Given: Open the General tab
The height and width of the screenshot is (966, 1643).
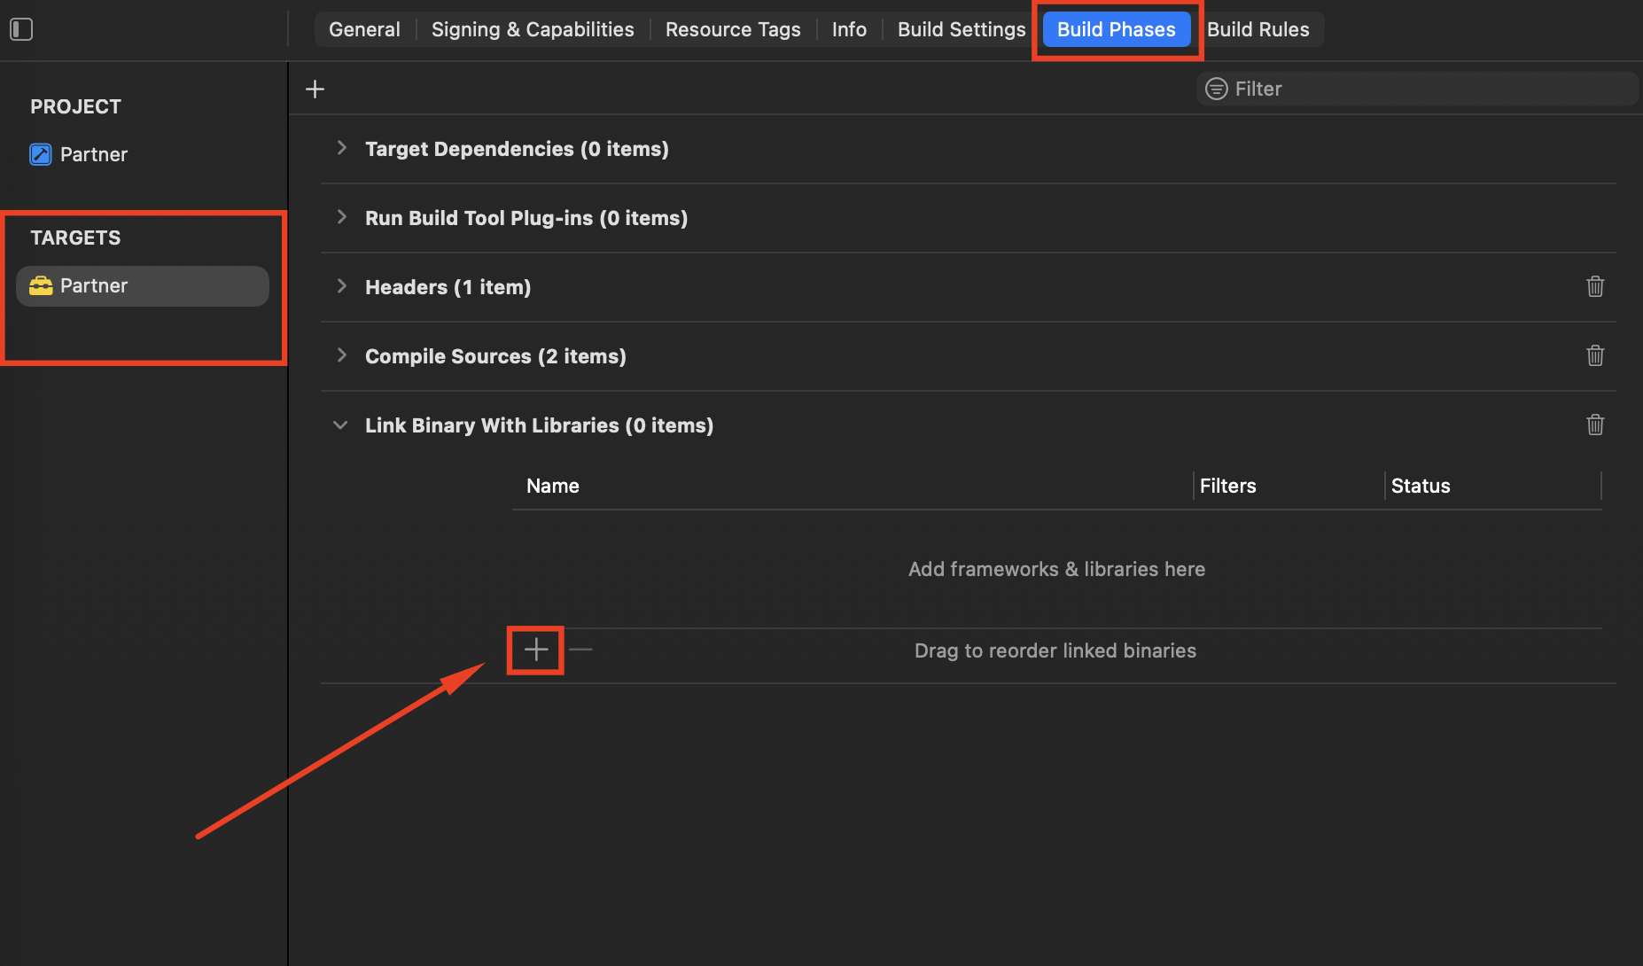Looking at the screenshot, I should click(x=364, y=29).
